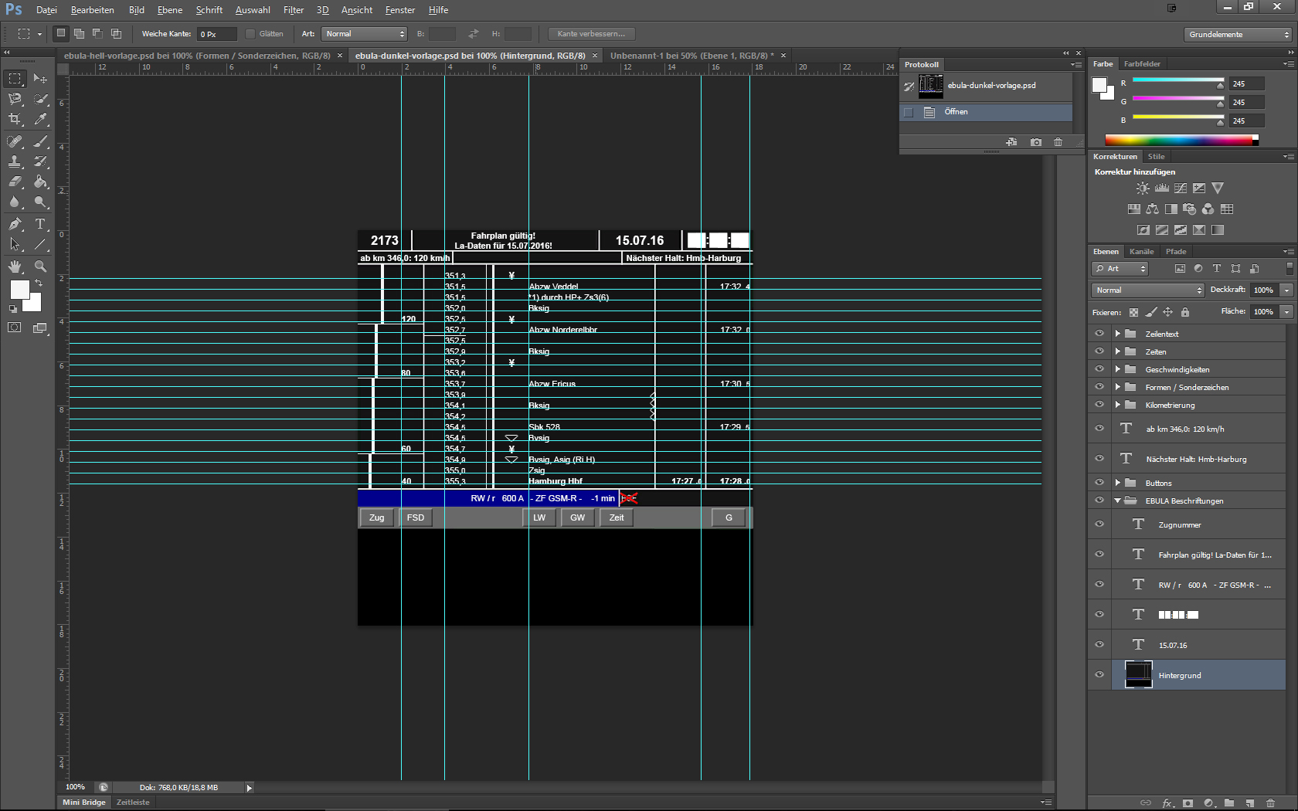Enable the Glätten checkbox

pos(250,34)
